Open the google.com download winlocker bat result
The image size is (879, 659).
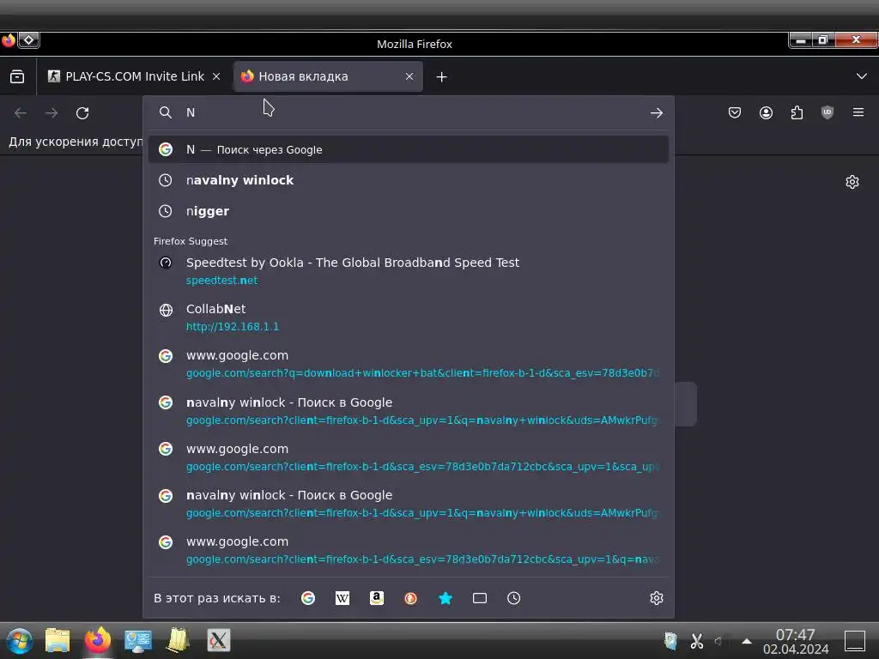[x=408, y=364]
